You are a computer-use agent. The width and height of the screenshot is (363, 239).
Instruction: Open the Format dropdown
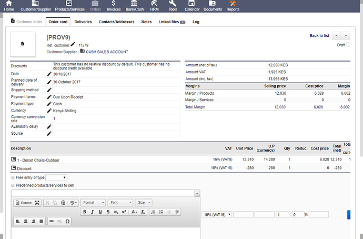[93, 203]
